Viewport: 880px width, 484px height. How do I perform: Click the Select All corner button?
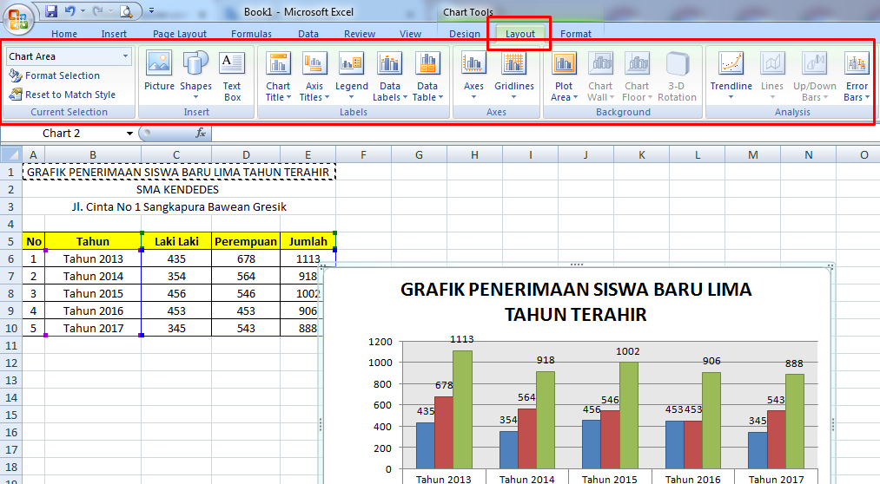tap(11, 154)
